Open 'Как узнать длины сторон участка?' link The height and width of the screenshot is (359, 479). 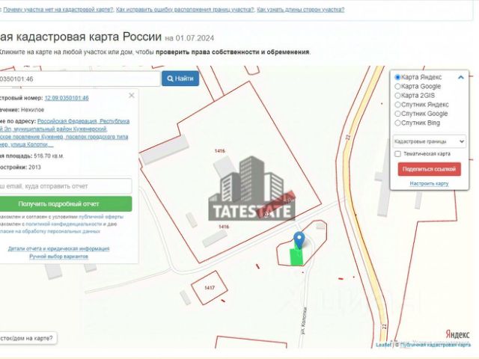click(x=301, y=10)
